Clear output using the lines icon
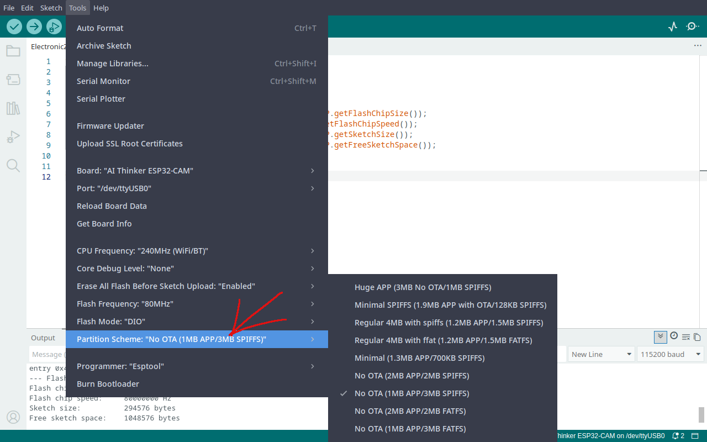This screenshot has width=707, height=442. click(x=686, y=337)
